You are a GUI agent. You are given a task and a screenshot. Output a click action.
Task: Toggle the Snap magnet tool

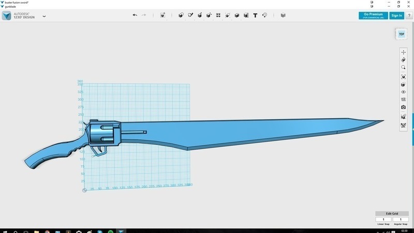coord(264,15)
